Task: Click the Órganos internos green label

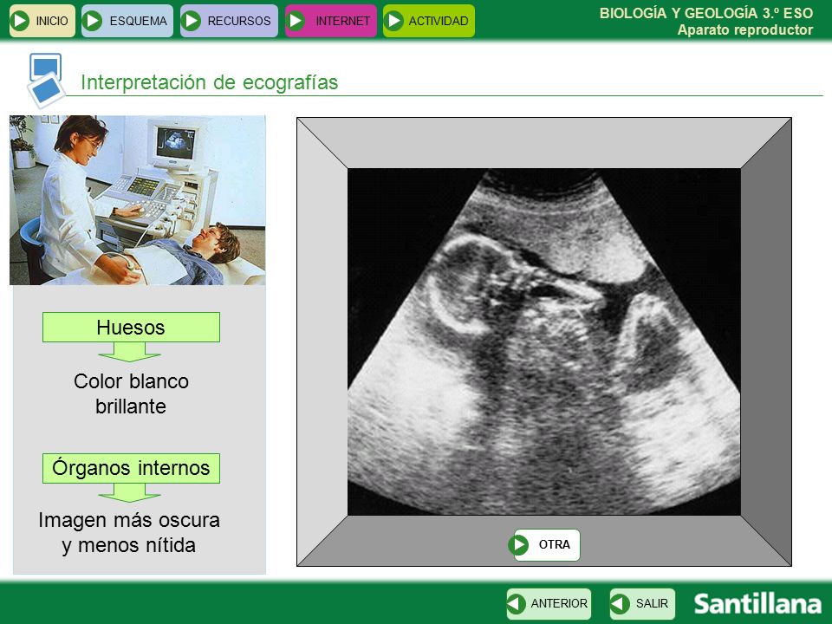Action: pos(131,468)
